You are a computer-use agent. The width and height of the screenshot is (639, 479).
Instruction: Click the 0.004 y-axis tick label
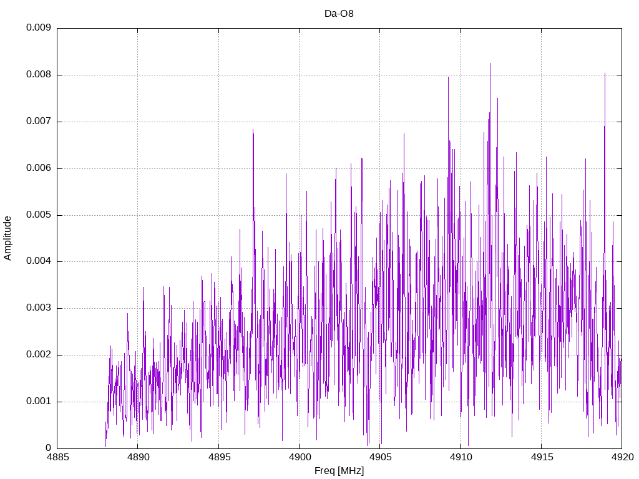point(39,261)
